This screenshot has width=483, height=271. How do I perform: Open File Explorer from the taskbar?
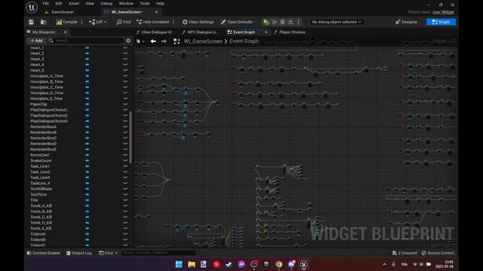[x=191, y=264]
